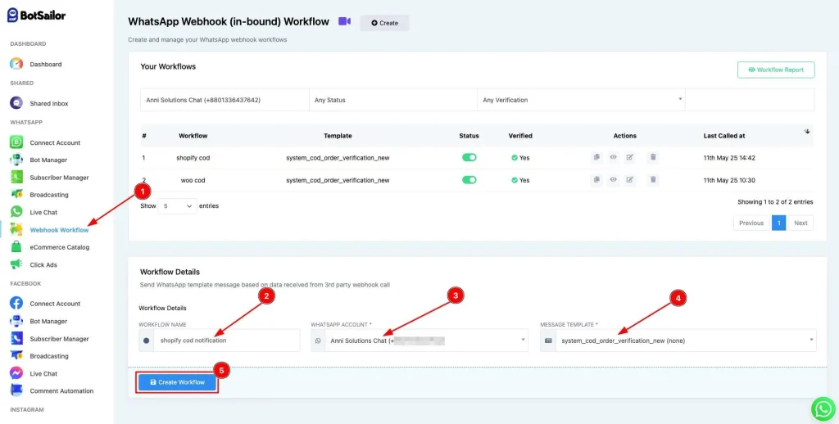The image size is (839, 424).
Task: Sort by Workflow column header
Action: pos(193,136)
